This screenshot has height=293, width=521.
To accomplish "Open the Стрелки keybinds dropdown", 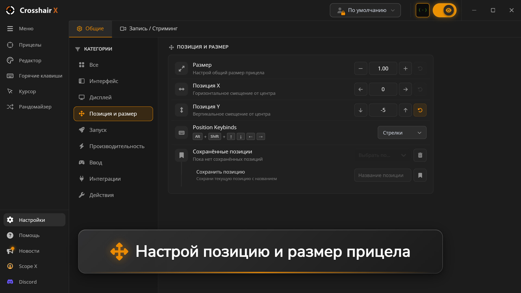I will (x=402, y=133).
